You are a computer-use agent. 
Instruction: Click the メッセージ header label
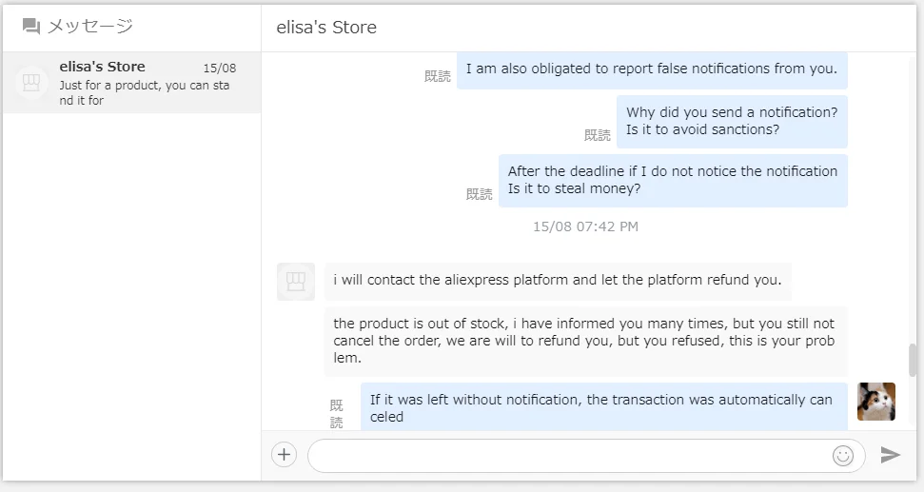(x=90, y=27)
